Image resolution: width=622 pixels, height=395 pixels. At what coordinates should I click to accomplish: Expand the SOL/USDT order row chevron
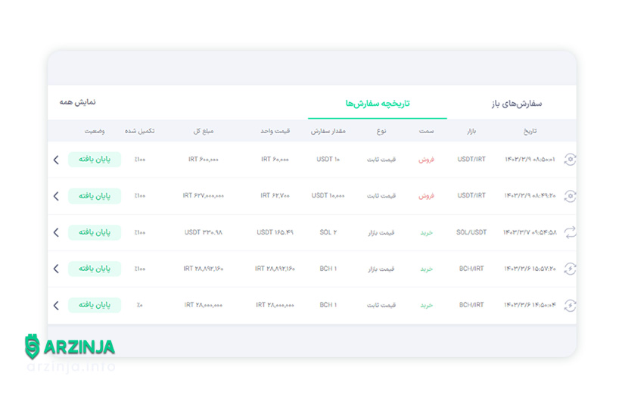[56, 232]
